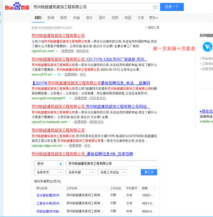Open the 选择月薪 dropdown

(x=81, y=172)
